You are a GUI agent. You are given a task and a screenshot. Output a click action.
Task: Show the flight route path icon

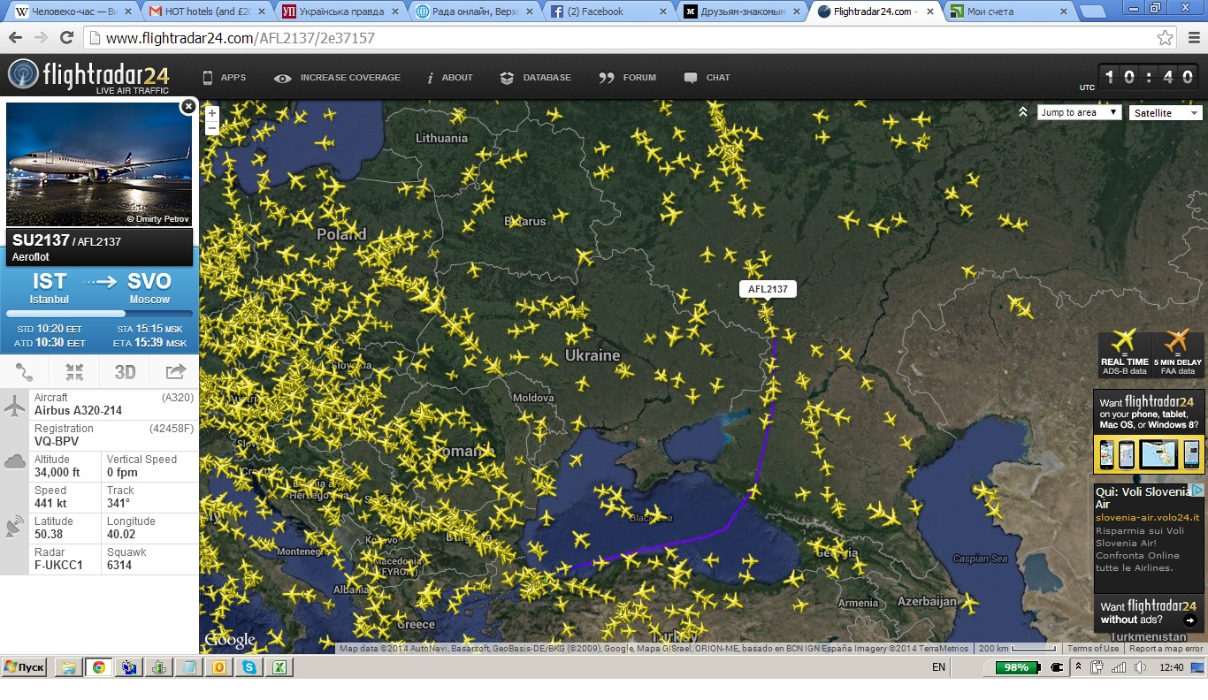pos(25,372)
